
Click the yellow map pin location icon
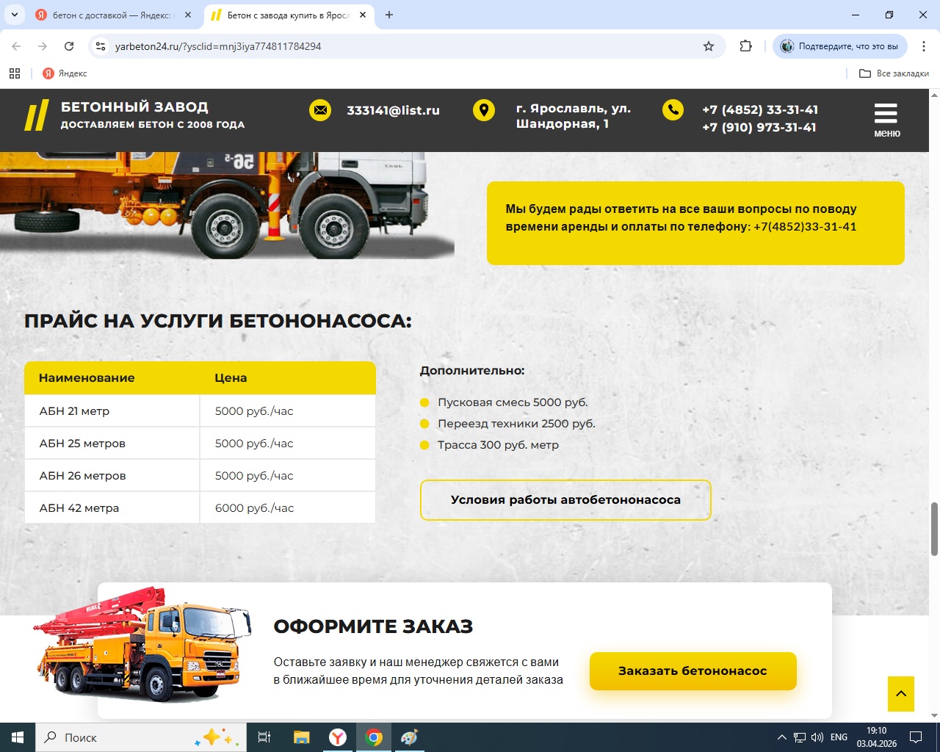[x=484, y=110]
